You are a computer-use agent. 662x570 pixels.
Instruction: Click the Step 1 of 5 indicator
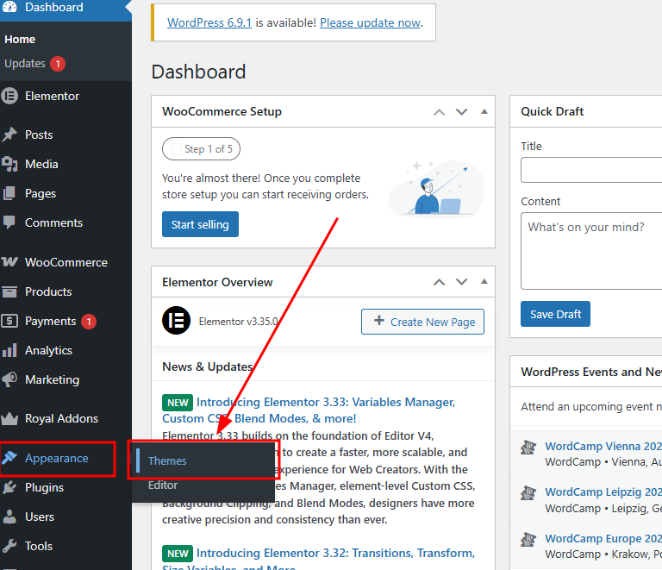201,148
